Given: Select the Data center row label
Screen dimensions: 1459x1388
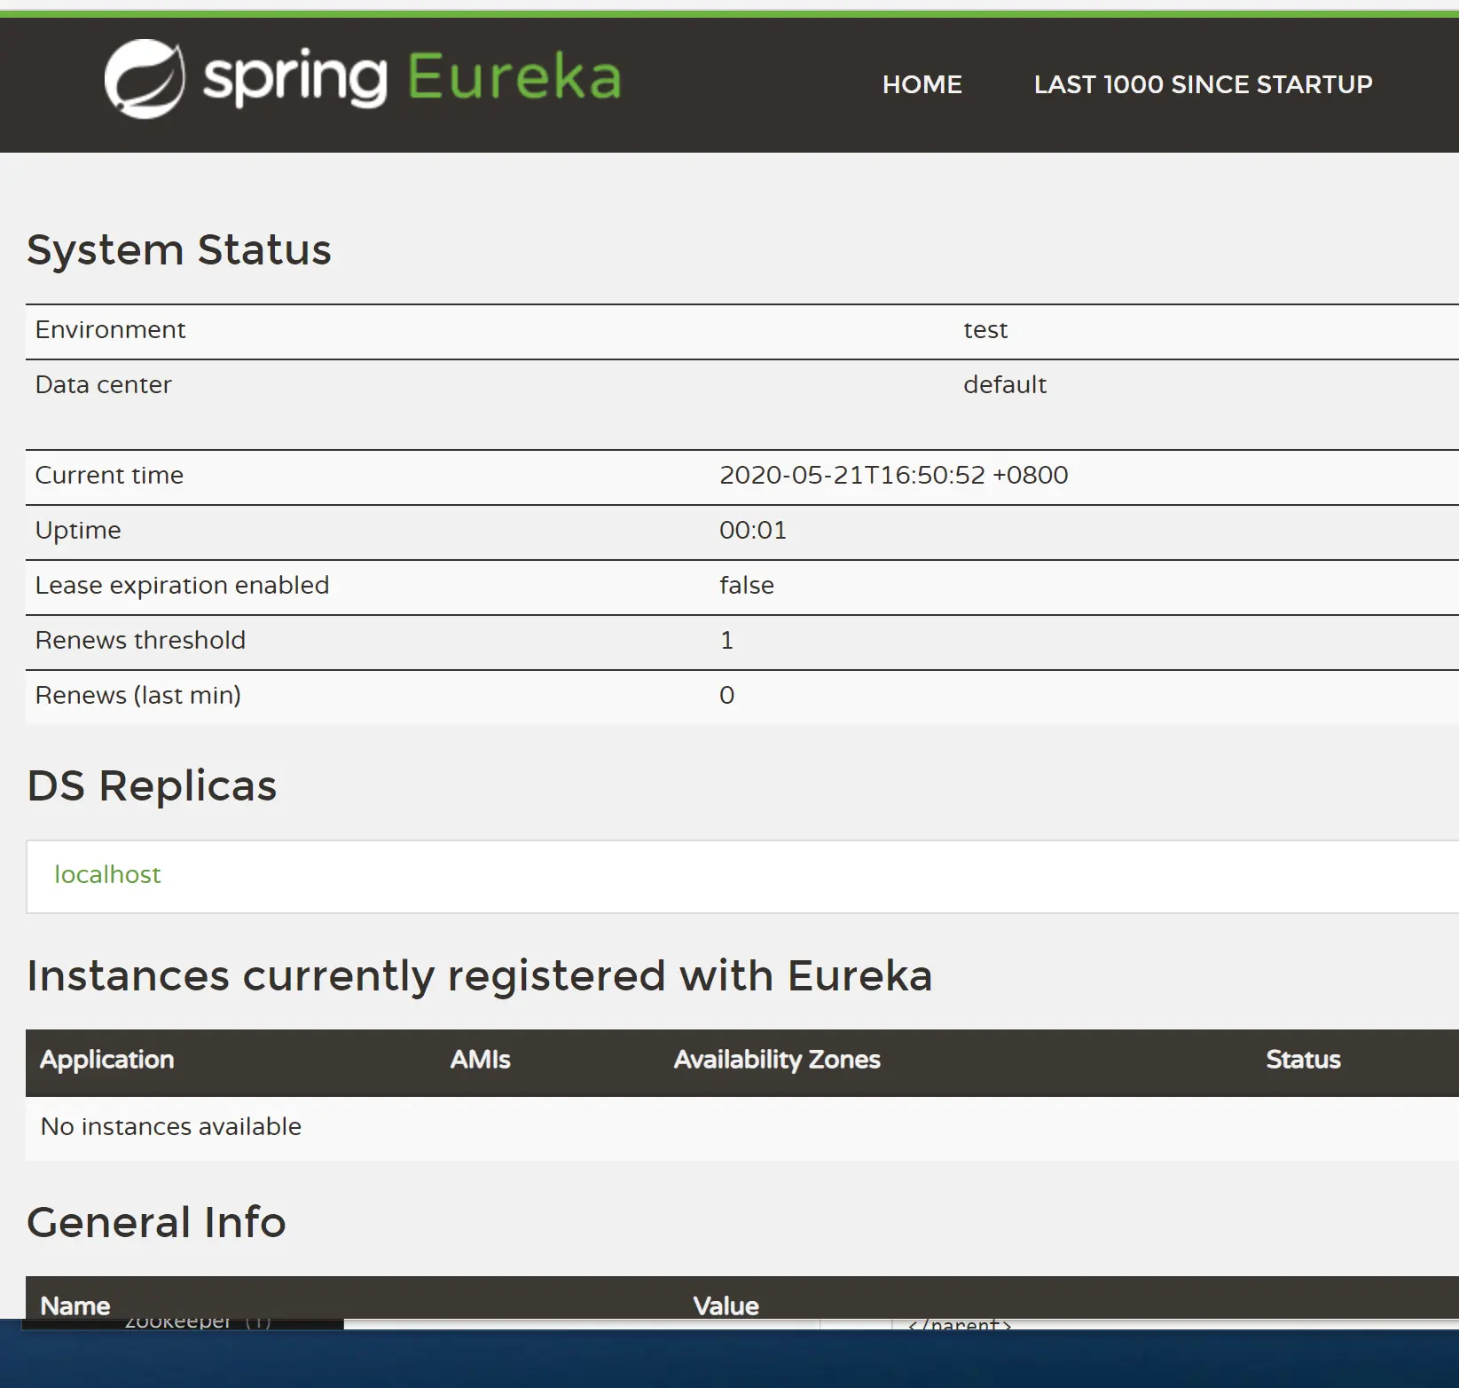Looking at the screenshot, I should (x=103, y=385).
